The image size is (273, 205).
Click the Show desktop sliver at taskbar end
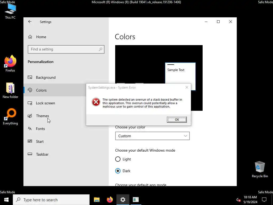coord(272,200)
